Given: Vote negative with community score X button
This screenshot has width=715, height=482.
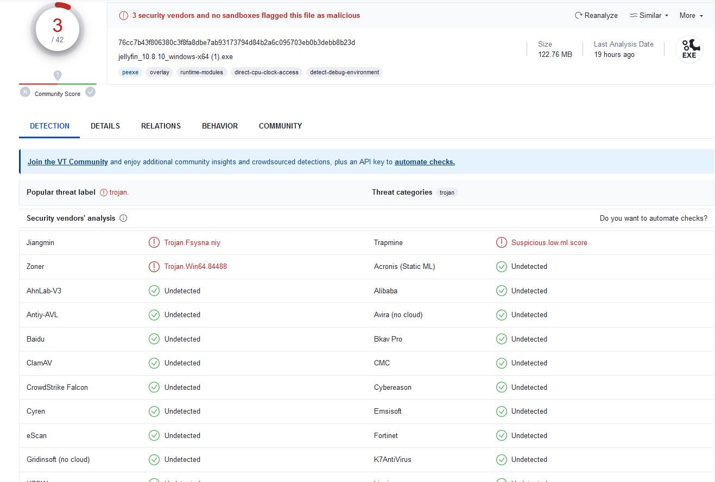Looking at the screenshot, I should click(25, 92).
